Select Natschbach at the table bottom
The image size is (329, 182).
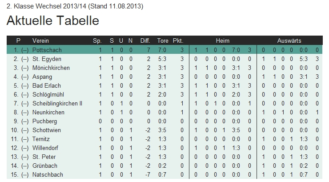(x=47, y=174)
